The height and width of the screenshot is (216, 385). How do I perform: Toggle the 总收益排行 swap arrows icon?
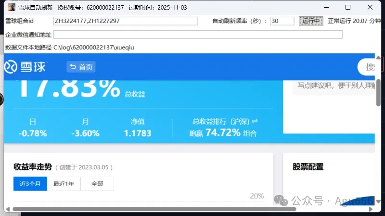point(255,121)
